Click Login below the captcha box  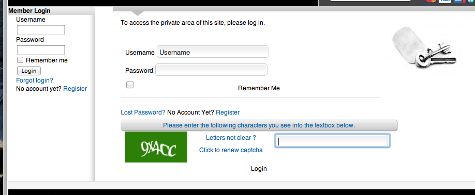pyautogui.click(x=259, y=169)
